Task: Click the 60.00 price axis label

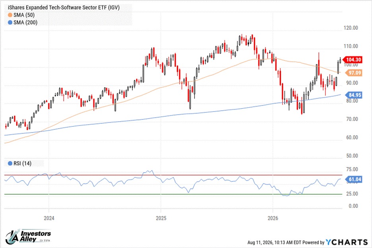Action: (352, 137)
